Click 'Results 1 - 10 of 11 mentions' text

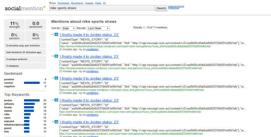(x=150, y=27)
